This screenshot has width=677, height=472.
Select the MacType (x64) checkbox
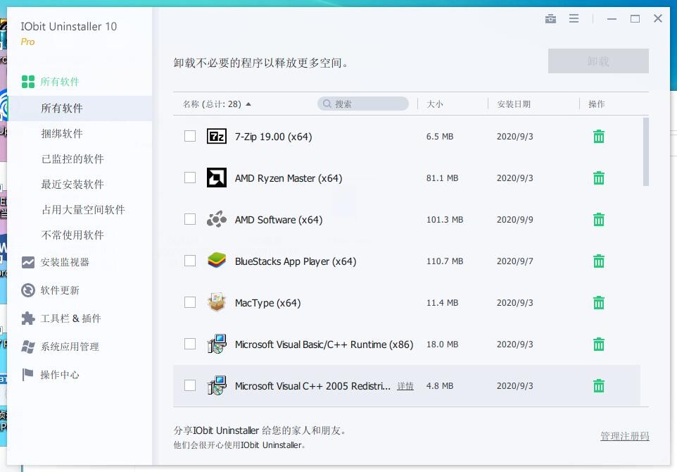point(190,302)
